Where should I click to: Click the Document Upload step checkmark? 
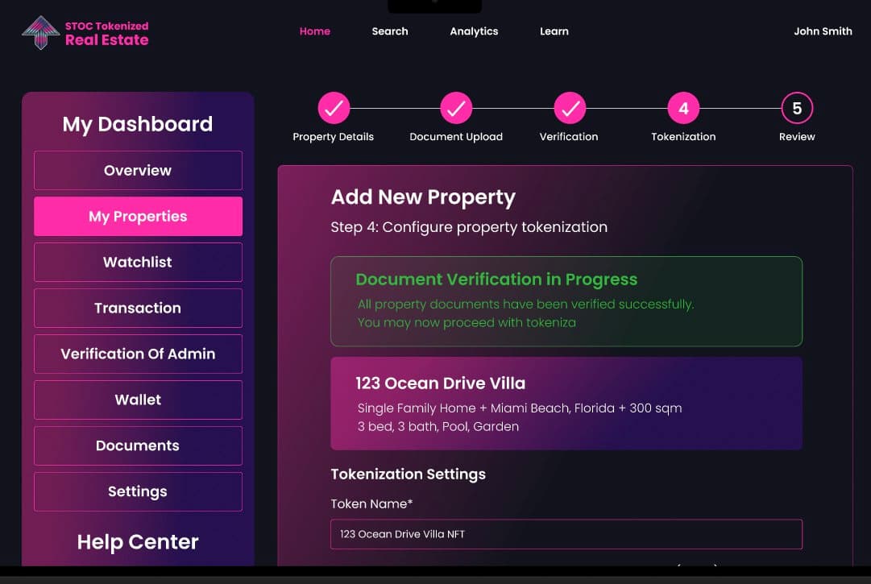tap(456, 108)
